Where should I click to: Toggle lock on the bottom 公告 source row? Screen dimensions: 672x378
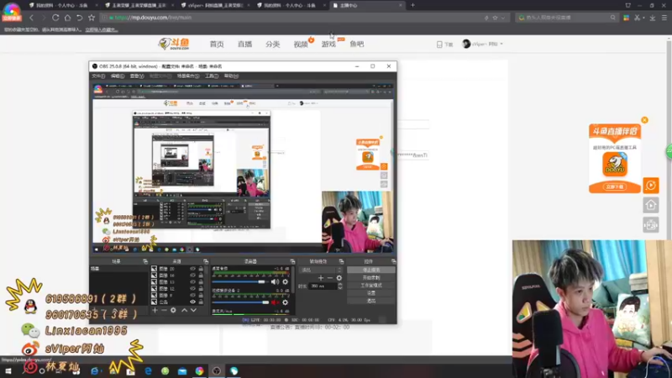[x=201, y=302]
